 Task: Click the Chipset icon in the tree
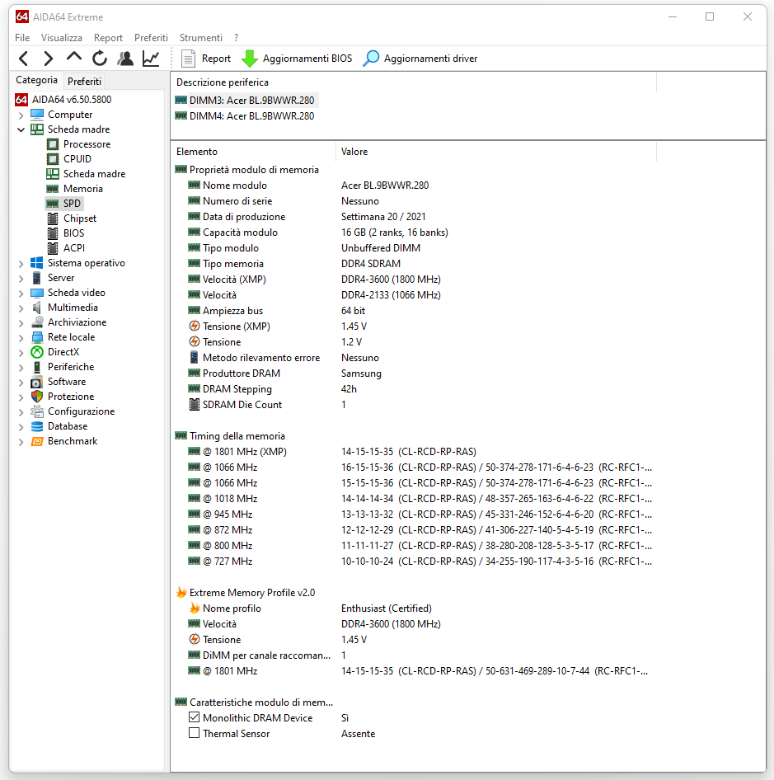(53, 218)
